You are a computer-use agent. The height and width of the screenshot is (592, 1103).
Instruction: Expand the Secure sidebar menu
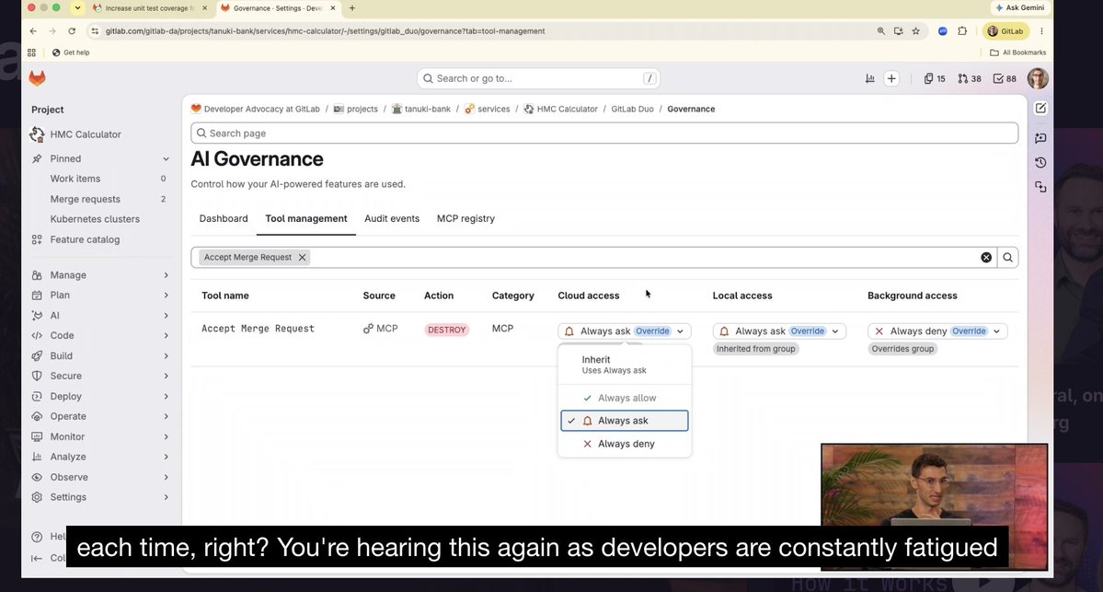[100, 376]
